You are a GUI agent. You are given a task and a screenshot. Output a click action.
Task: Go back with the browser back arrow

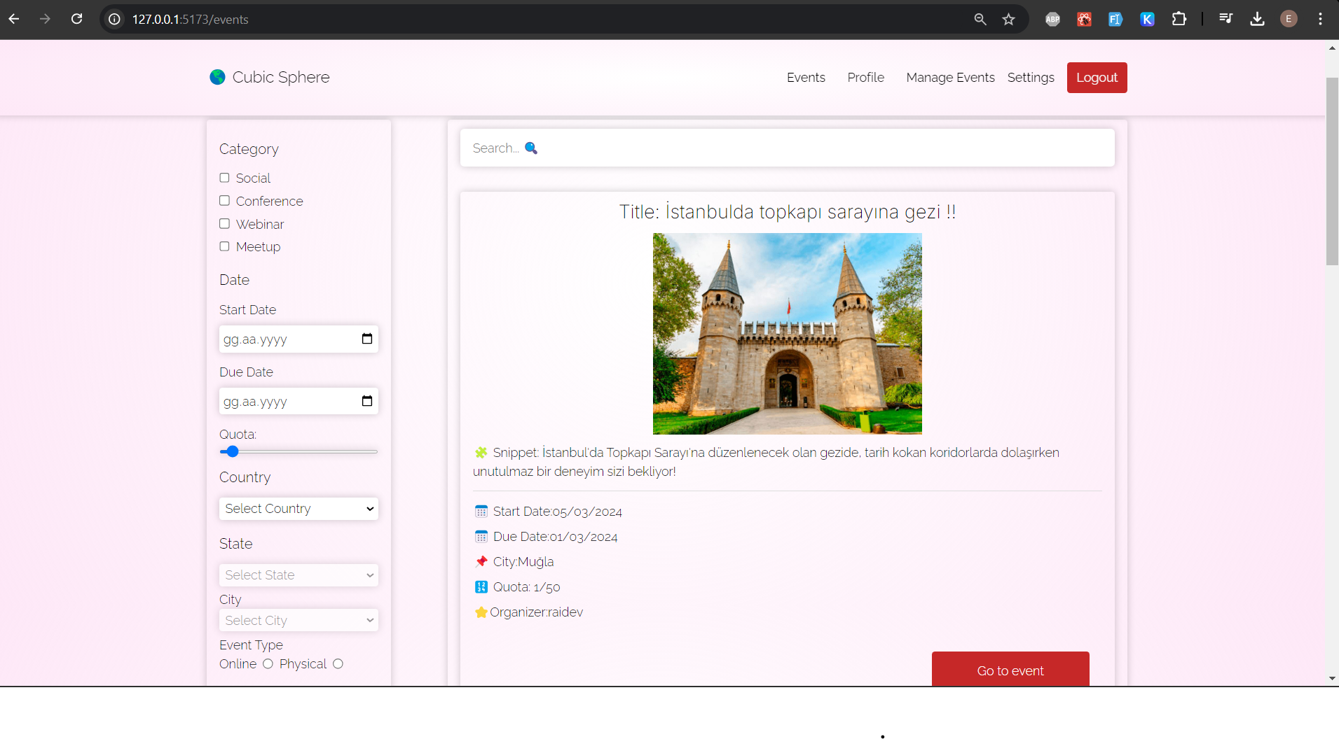point(14,19)
